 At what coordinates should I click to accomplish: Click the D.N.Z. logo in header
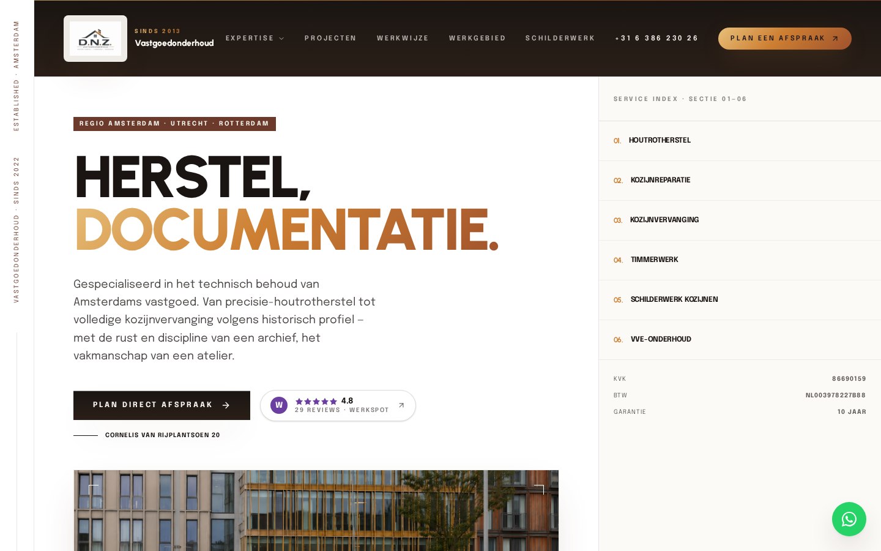click(x=95, y=39)
